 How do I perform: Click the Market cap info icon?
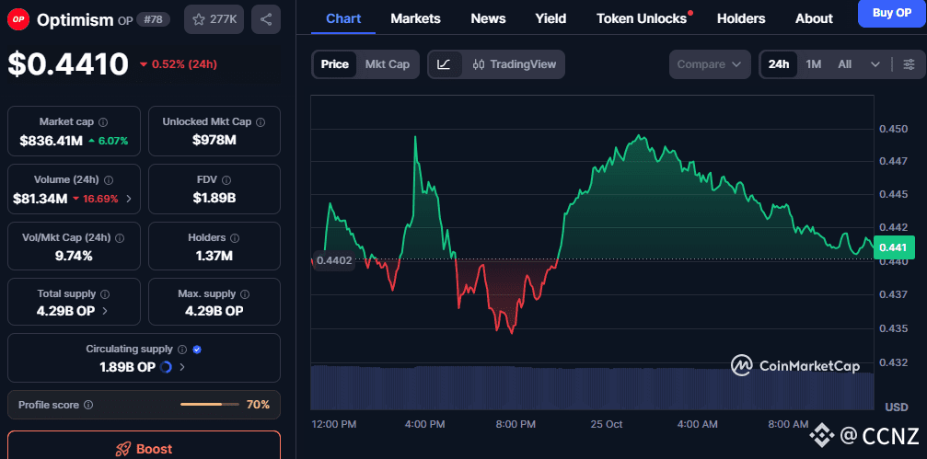pos(103,122)
